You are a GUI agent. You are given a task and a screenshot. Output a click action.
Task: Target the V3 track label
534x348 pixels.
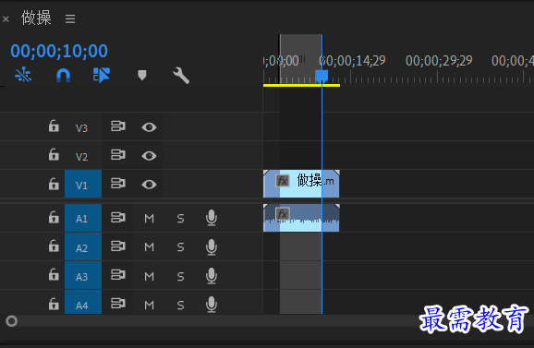(81, 128)
